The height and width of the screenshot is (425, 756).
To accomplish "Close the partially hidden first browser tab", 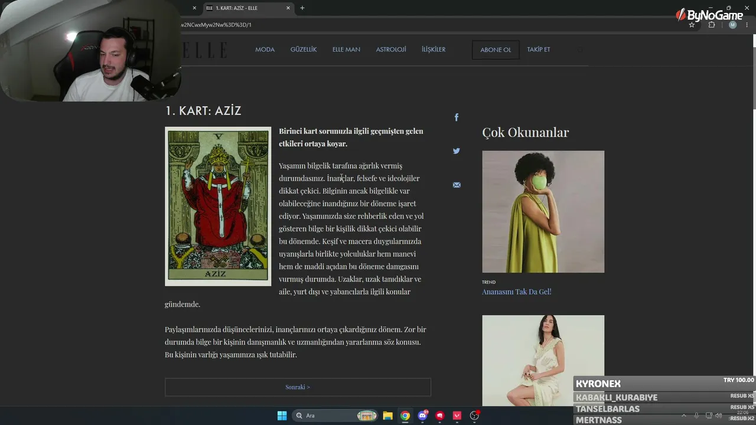I will click(194, 8).
